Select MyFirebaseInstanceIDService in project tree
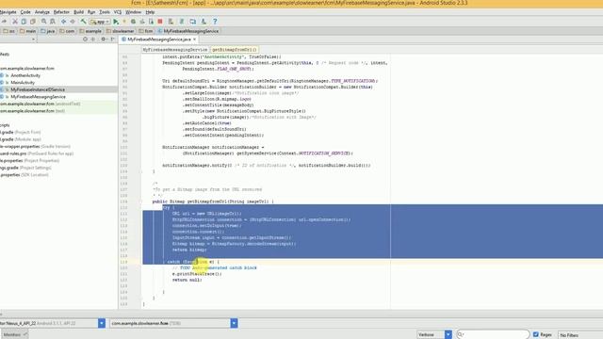This screenshot has height=339, width=603. [38, 89]
